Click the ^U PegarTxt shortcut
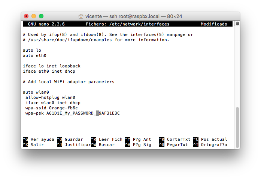Screen dimensions: 261x179 [x=173, y=145]
